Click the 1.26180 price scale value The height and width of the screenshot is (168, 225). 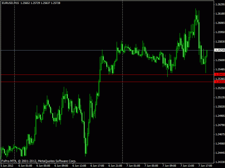[x=220, y=14]
